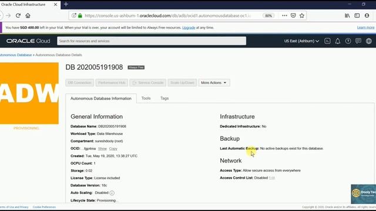Click the Always Free badge
This screenshot has width=376, height=211.
(136, 67)
